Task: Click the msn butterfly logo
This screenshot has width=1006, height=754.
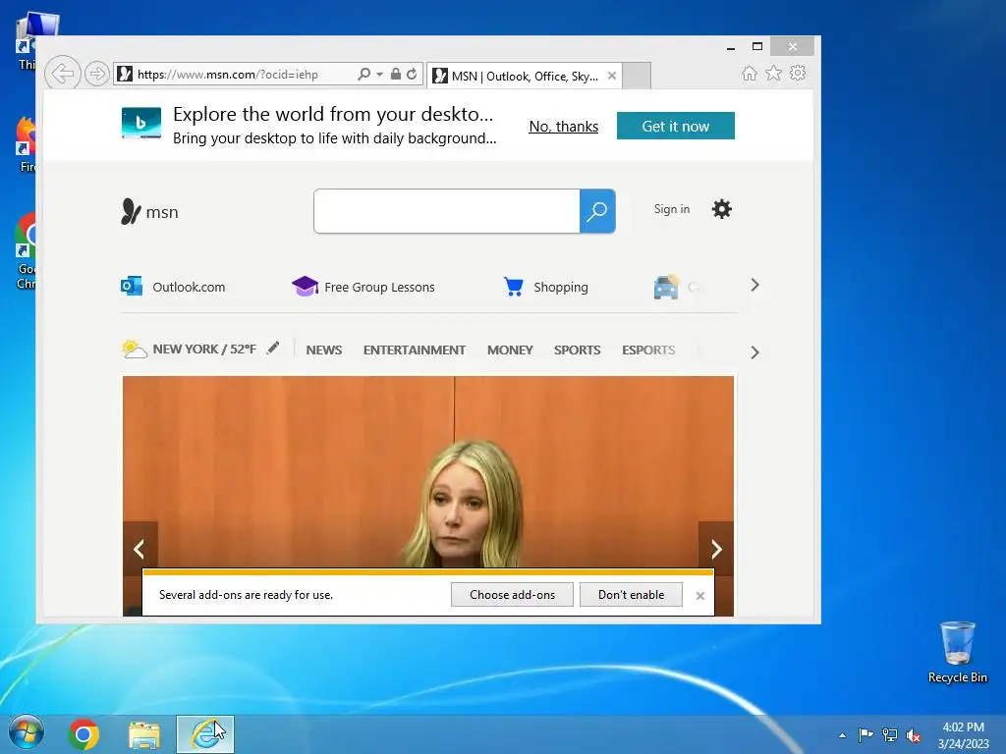Action: pyautogui.click(x=149, y=212)
